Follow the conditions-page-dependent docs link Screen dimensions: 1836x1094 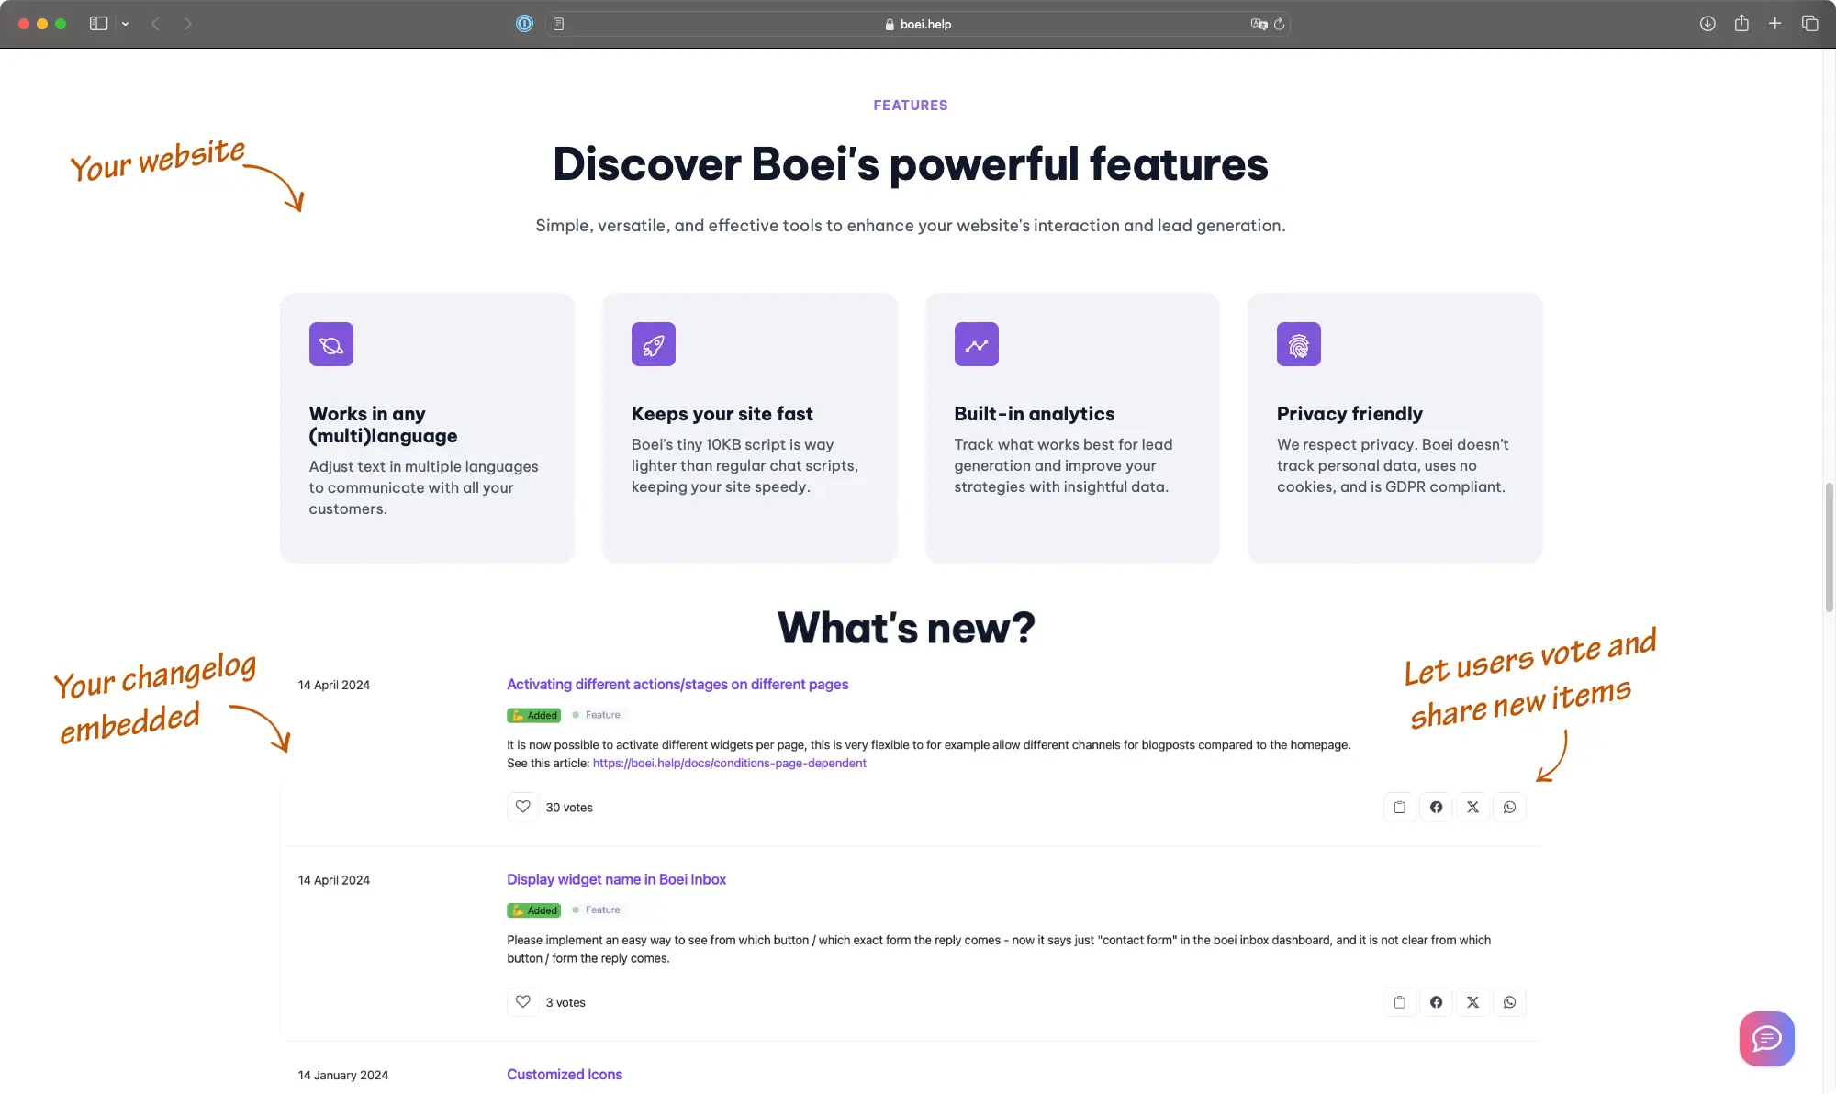click(x=729, y=763)
